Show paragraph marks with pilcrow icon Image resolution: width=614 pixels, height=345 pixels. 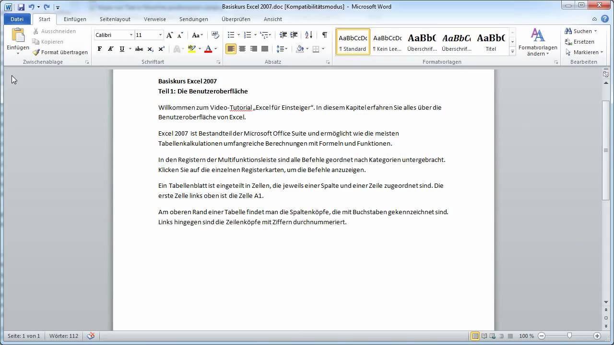point(325,35)
